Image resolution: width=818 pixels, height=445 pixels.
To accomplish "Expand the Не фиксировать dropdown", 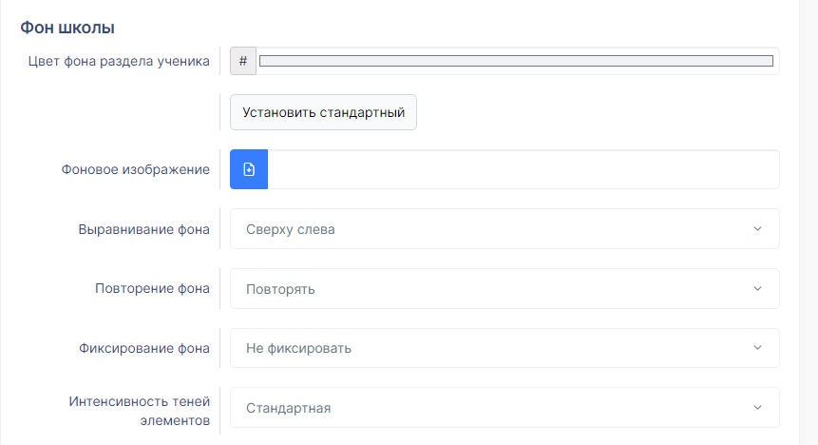I will [504, 348].
